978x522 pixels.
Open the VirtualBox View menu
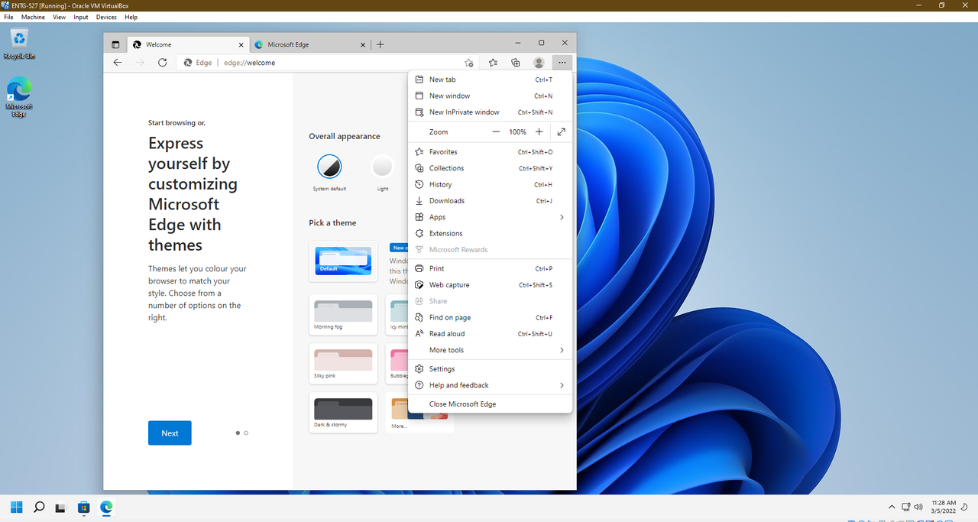(x=60, y=17)
